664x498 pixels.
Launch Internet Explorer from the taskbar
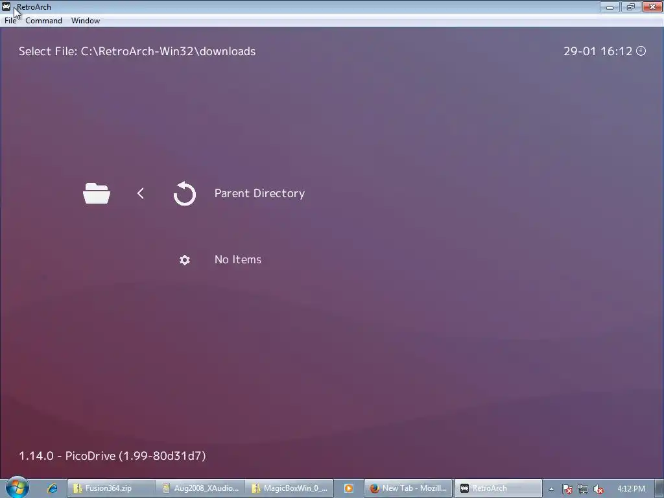pyautogui.click(x=52, y=488)
